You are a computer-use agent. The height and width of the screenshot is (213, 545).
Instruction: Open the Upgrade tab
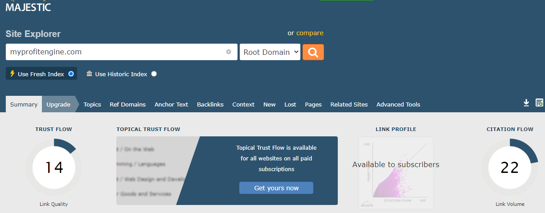coord(58,104)
